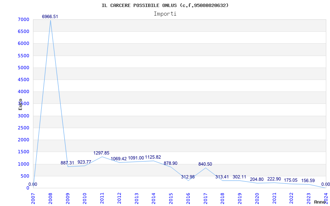Image resolution: width=330 pixels, height=206 pixels.
Task: Select data label 302.11
Action: [x=239, y=177]
